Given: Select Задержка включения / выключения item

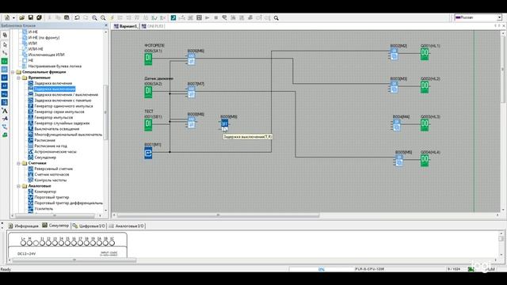Looking at the screenshot, I should coord(66,95).
